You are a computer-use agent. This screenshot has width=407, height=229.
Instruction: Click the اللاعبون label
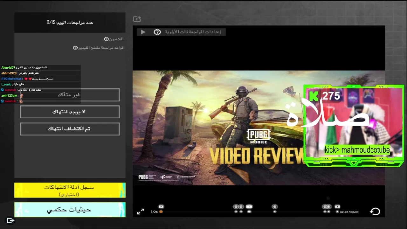[116, 39]
